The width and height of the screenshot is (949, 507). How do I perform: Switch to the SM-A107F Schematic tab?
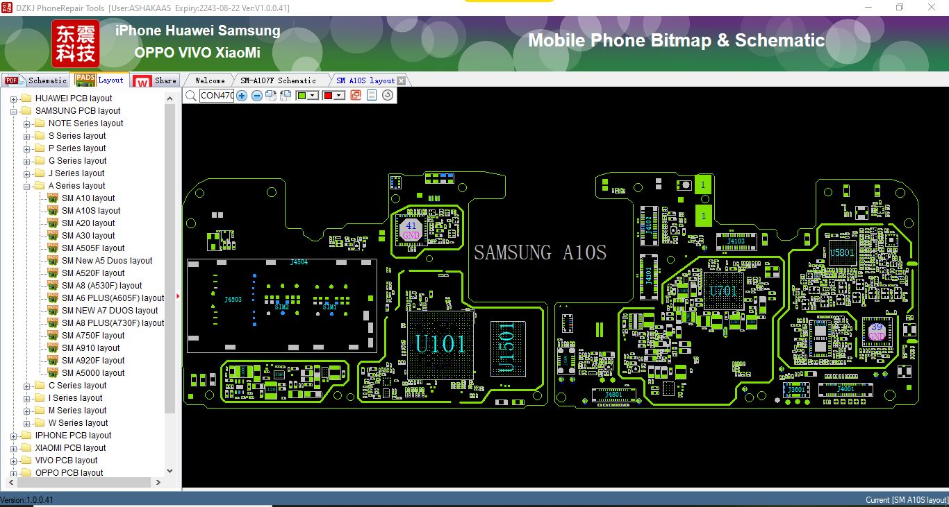pyautogui.click(x=280, y=80)
